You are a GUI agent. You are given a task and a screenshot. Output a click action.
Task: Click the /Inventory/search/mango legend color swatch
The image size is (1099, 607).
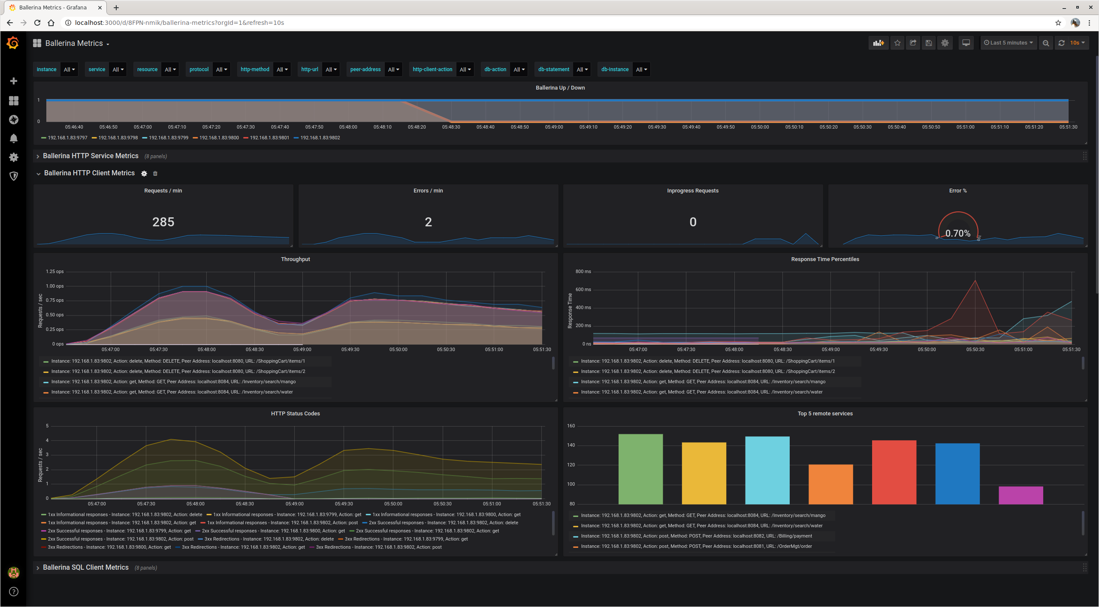coord(45,382)
